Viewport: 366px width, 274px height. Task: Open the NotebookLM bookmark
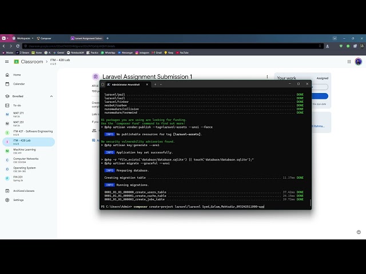(x=75, y=53)
